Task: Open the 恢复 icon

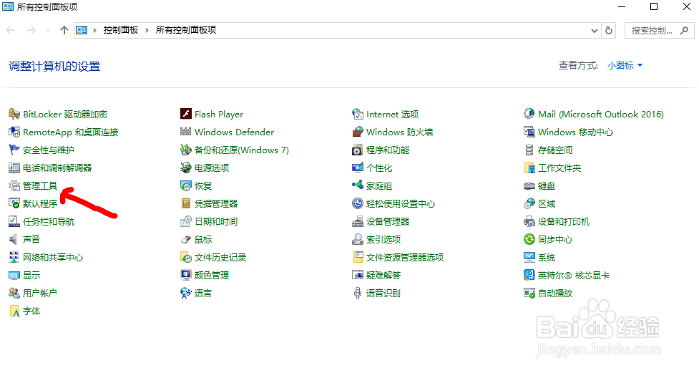Action: [x=186, y=185]
